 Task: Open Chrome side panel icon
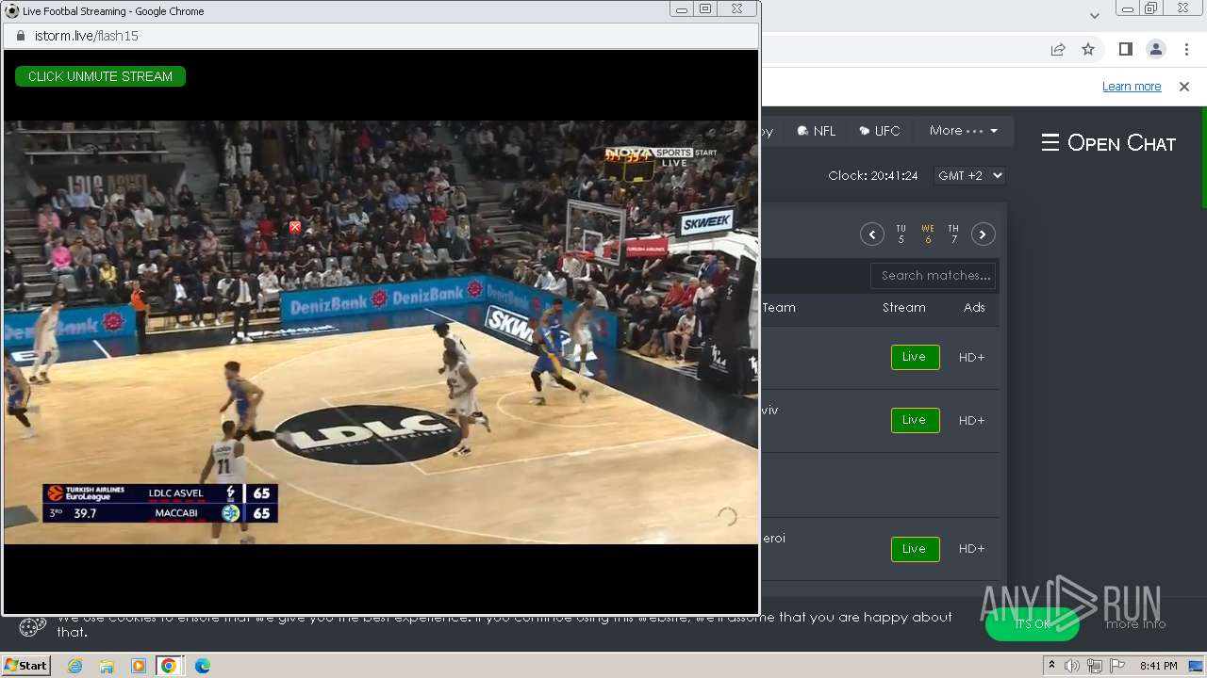[1125, 49]
